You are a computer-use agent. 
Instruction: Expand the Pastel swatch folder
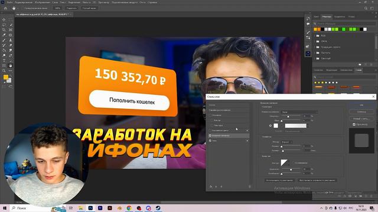pos(315,52)
